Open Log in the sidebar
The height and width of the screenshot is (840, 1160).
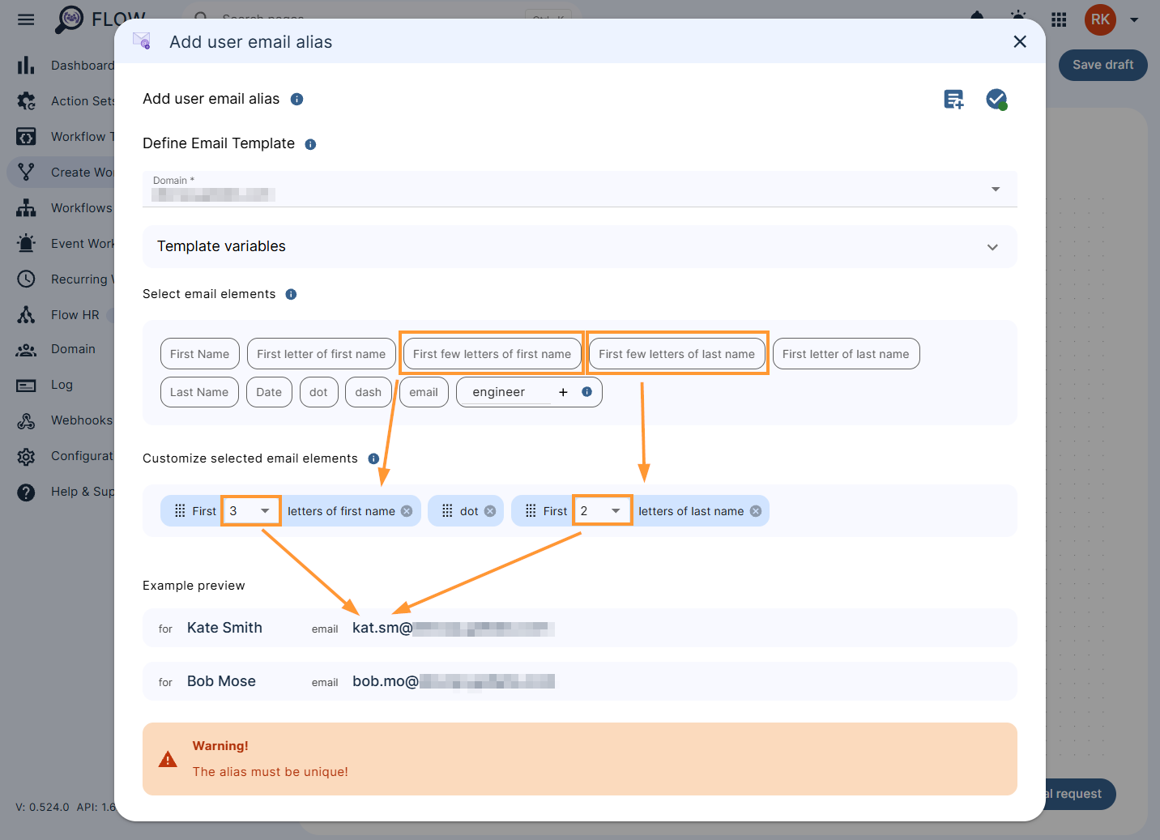(x=62, y=385)
